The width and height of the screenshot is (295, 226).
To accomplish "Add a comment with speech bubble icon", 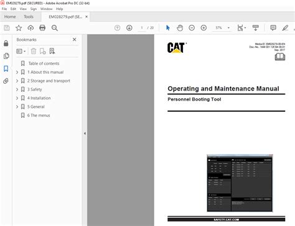I will coord(273,28).
